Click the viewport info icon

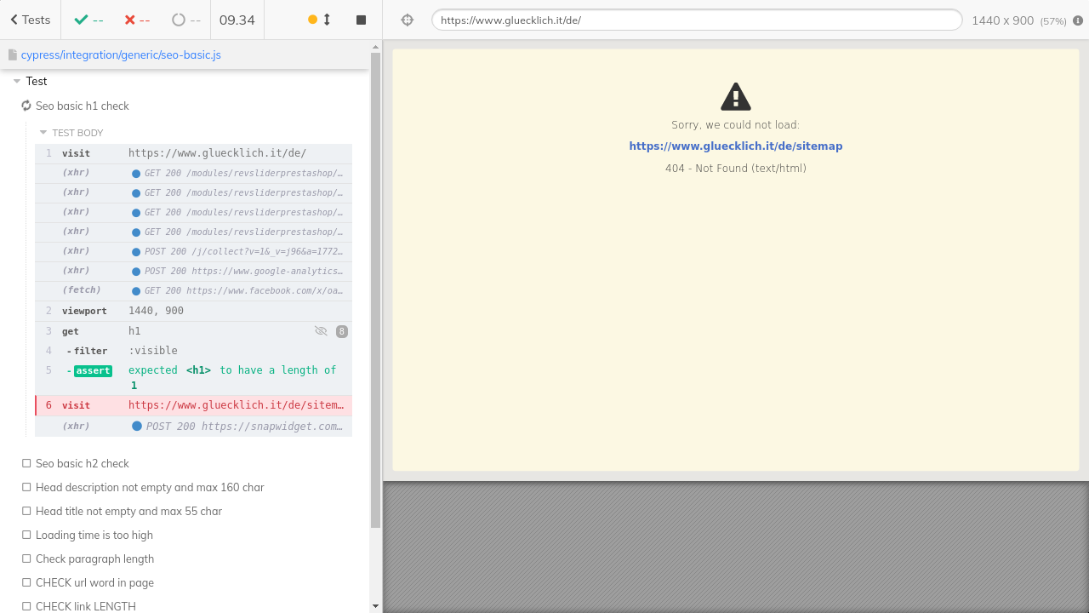click(1078, 20)
